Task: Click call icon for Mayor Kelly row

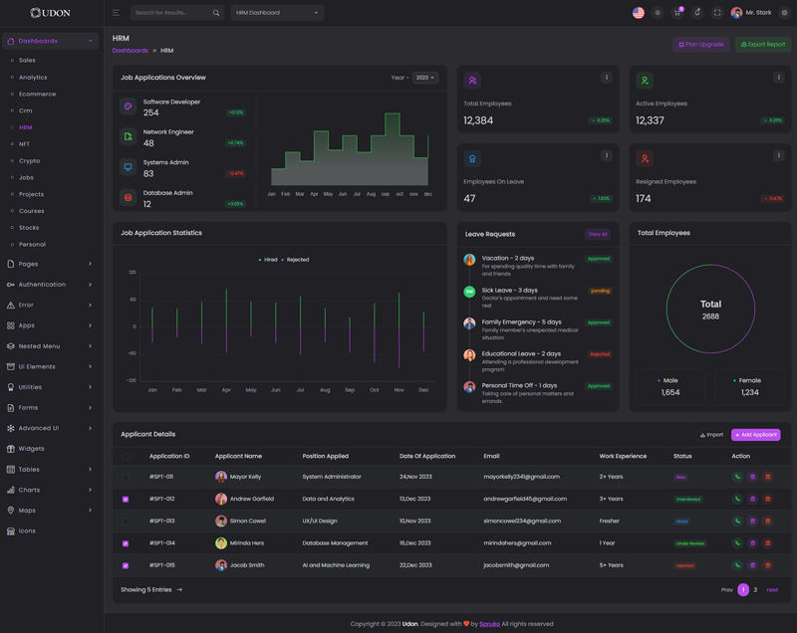Action: click(x=737, y=477)
